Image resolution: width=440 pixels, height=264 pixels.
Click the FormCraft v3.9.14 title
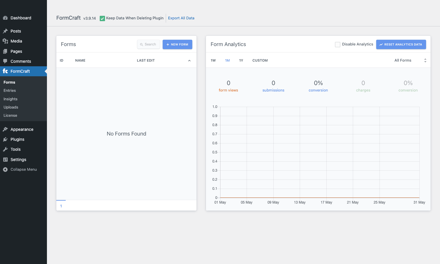(x=76, y=18)
